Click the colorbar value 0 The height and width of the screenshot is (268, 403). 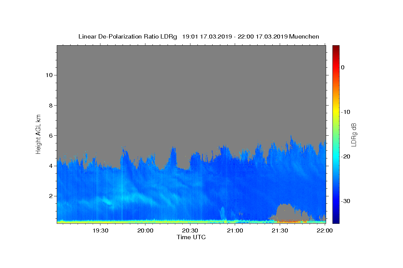click(343, 67)
